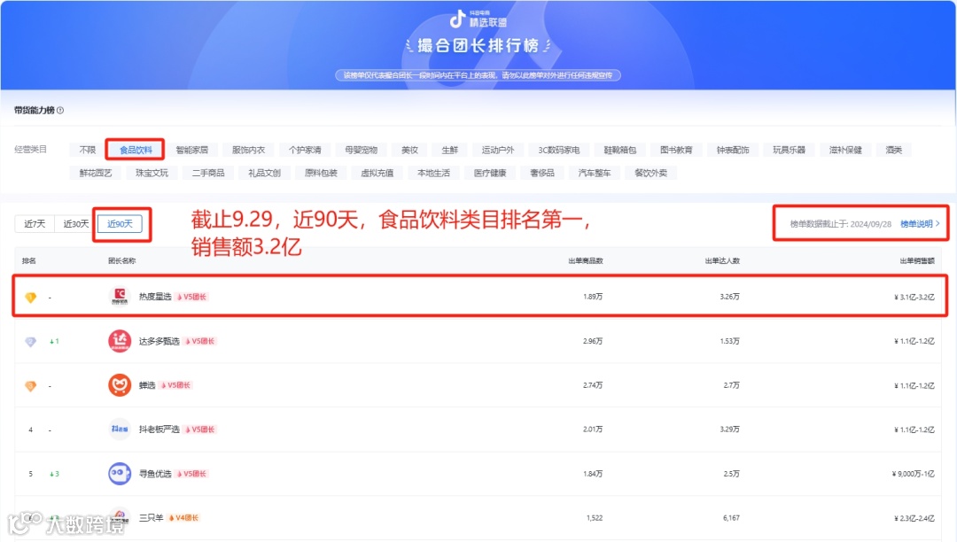Image resolution: width=957 pixels, height=542 pixels.
Task: Click the V5团长 badge next to 达多多甄选
Action: click(200, 342)
